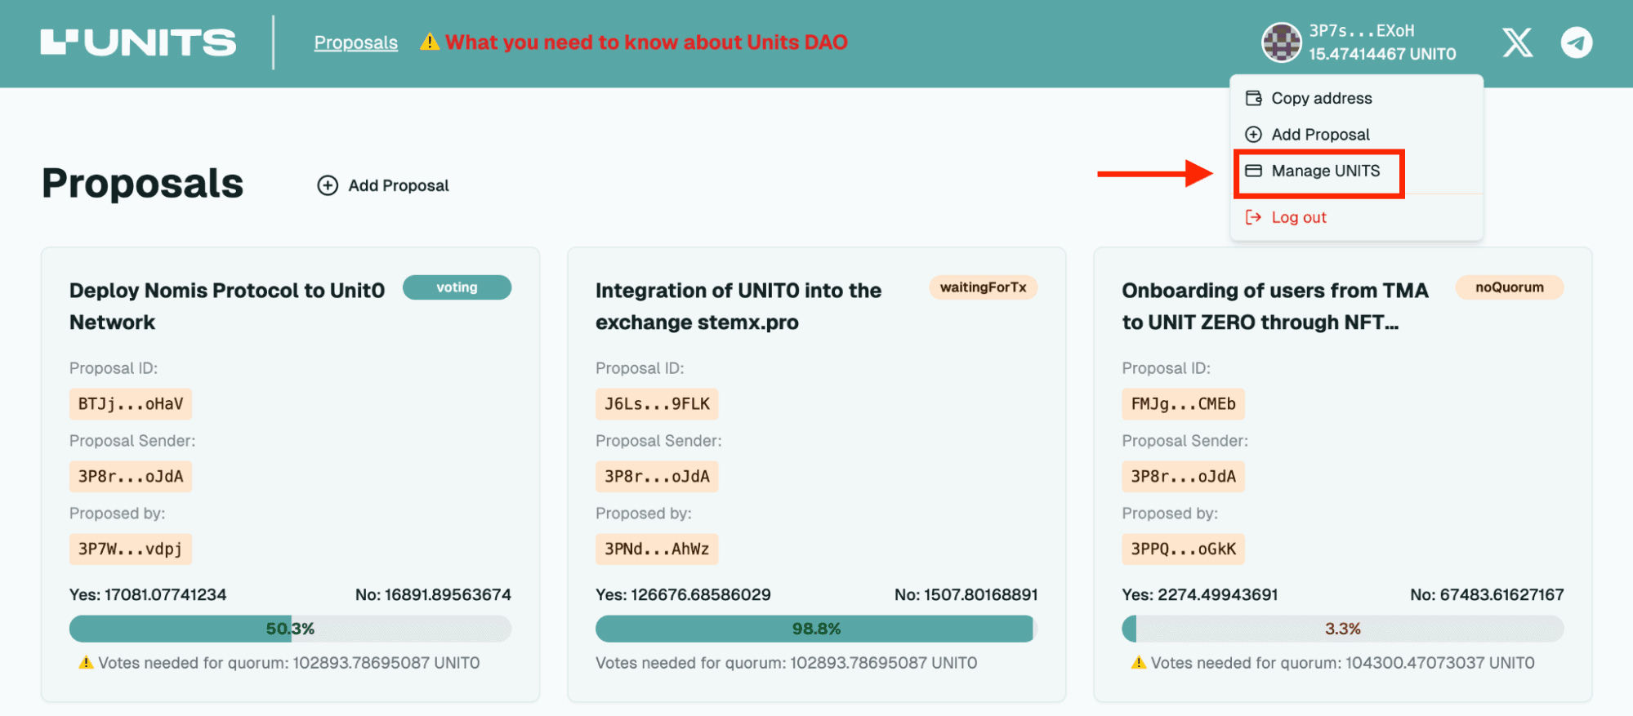Click the 15.47414467 UNIT0 balance
Viewport: 1633px width, 716px height.
coord(1382,54)
